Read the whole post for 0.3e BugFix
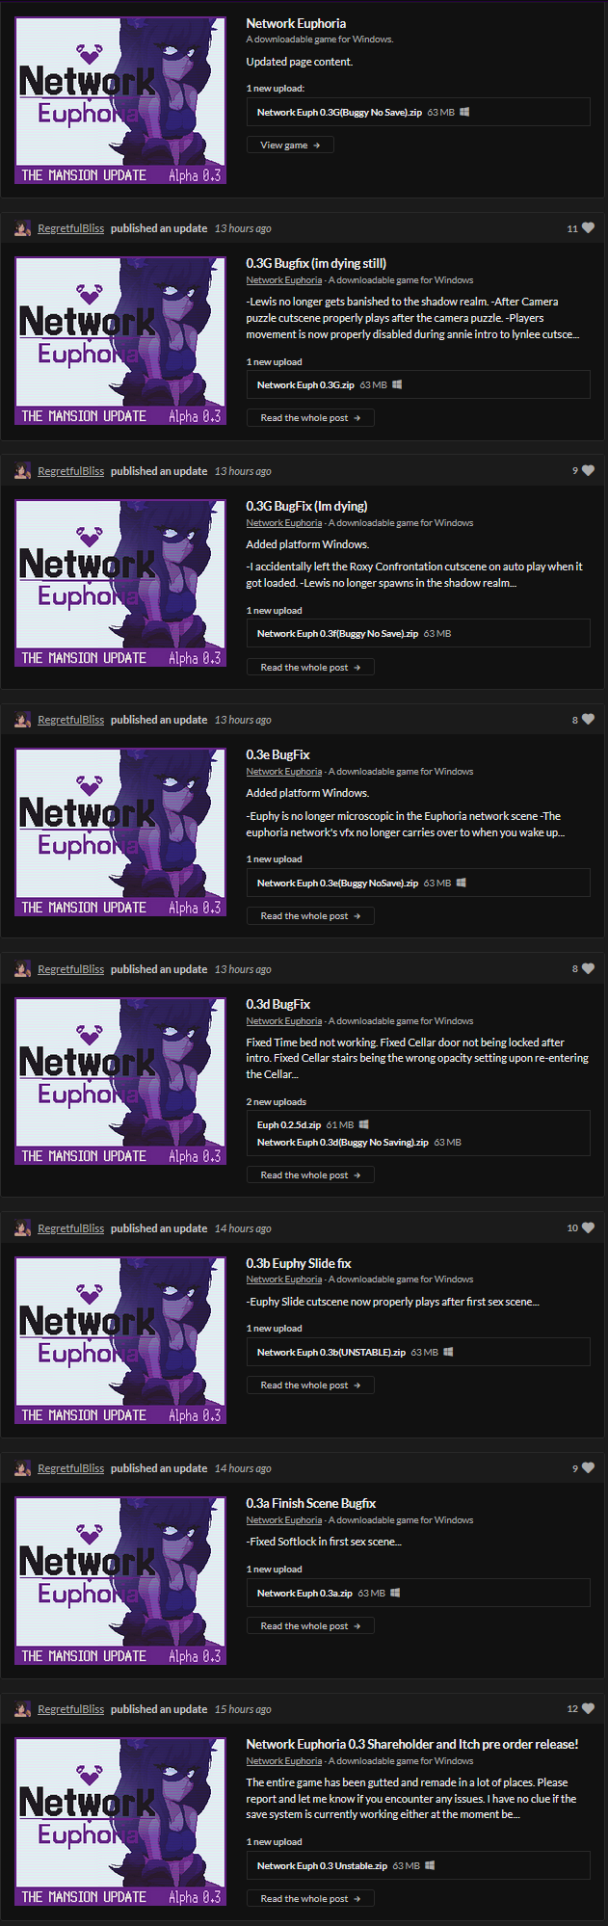608x1926 pixels. point(310,916)
